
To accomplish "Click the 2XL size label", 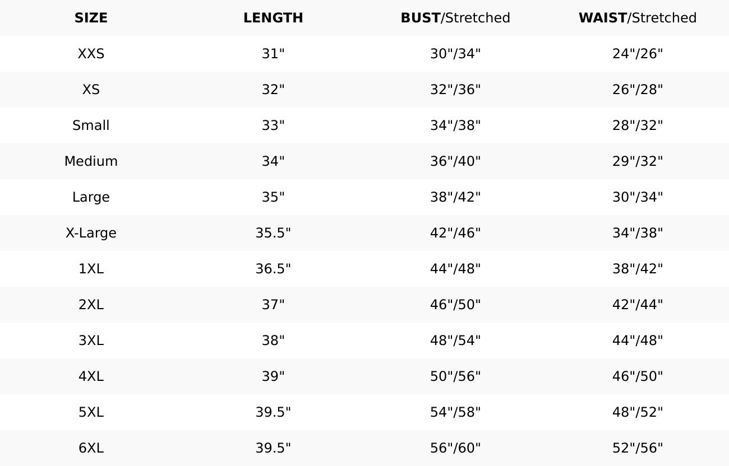I will [91, 305].
